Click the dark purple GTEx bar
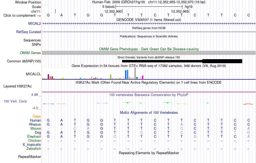 pyautogui.click(x=48, y=77)
